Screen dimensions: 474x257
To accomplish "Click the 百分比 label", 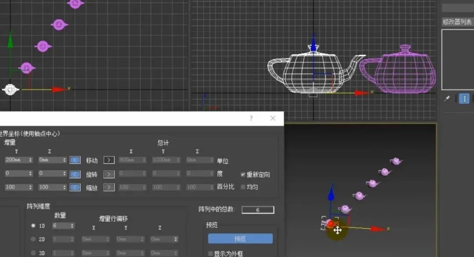I will [x=226, y=187].
